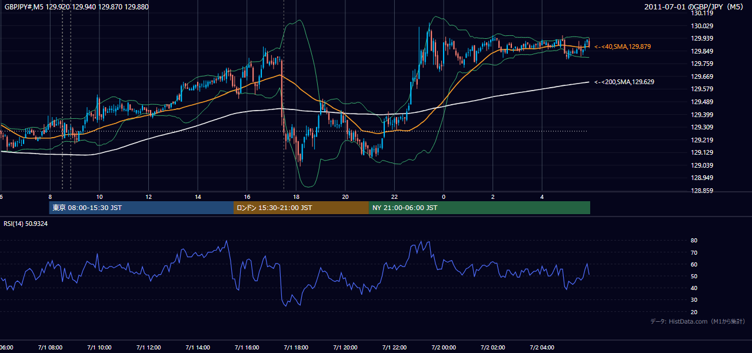Click the RSI 50 level label

pyautogui.click(x=694, y=276)
